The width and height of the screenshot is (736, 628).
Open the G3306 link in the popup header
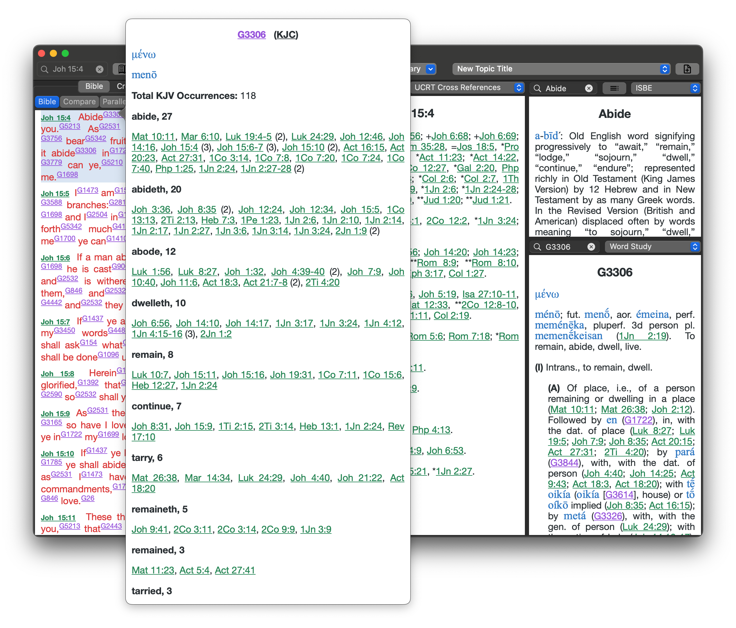click(x=251, y=35)
